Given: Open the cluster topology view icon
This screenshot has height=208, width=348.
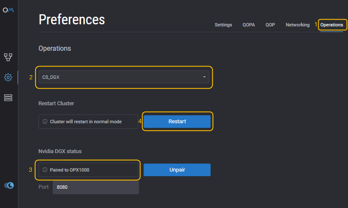Looking at the screenshot, I should pyautogui.click(x=8, y=57).
